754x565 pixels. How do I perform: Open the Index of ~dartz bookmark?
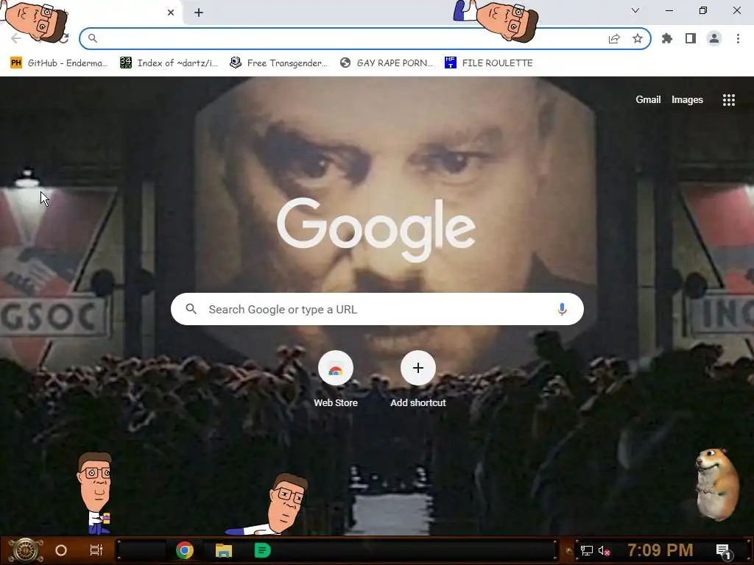[169, 63]
